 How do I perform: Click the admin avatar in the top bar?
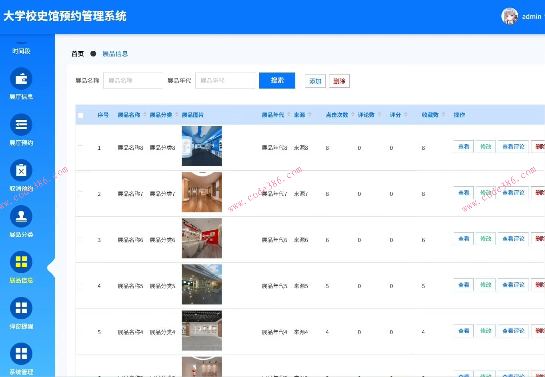point(509,16)
